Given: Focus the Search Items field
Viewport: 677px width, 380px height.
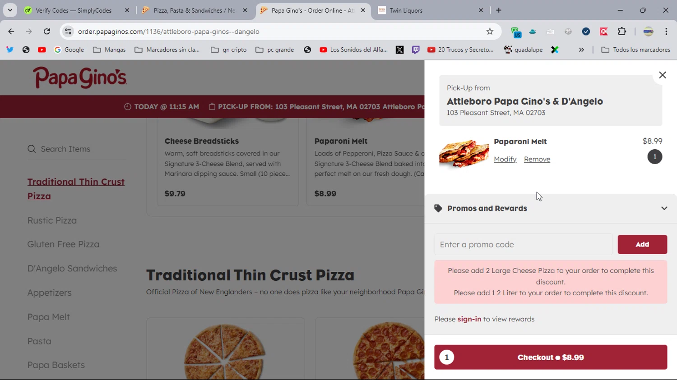Looking at the screenshot, I should (77, 149).
